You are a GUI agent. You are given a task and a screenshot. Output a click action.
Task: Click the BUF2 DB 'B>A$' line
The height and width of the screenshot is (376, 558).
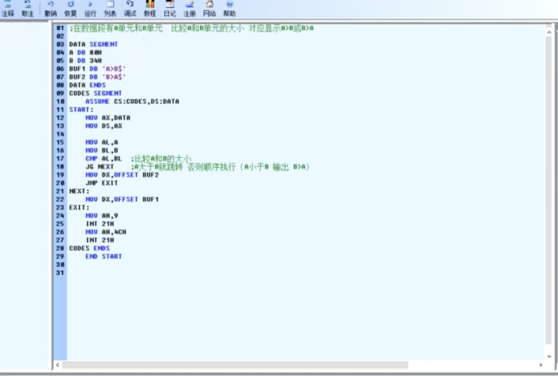pyautogui.click(x=97, y=77)
